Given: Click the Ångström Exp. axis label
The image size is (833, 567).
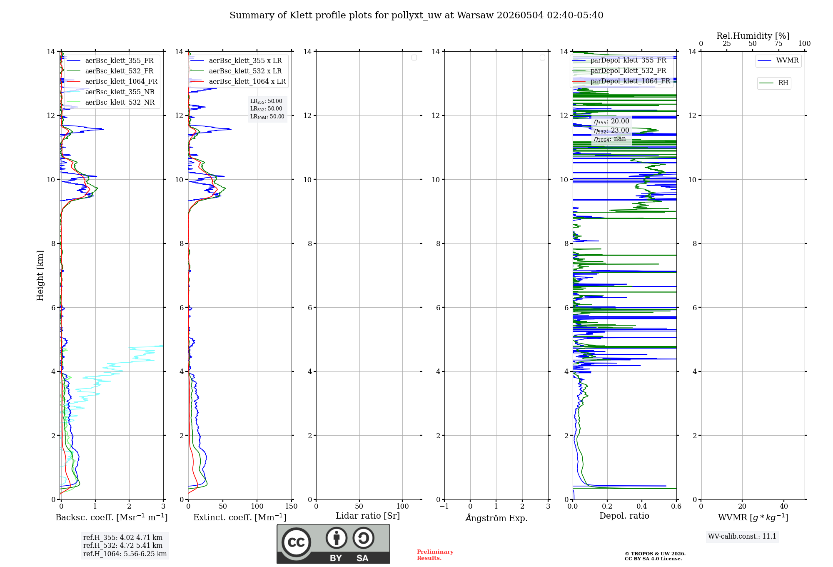Looking at the screenshot, I should point(496,518).
